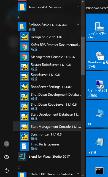Click the app list scroll up arrow
This screenshot has width=108, height=177.
83,2
